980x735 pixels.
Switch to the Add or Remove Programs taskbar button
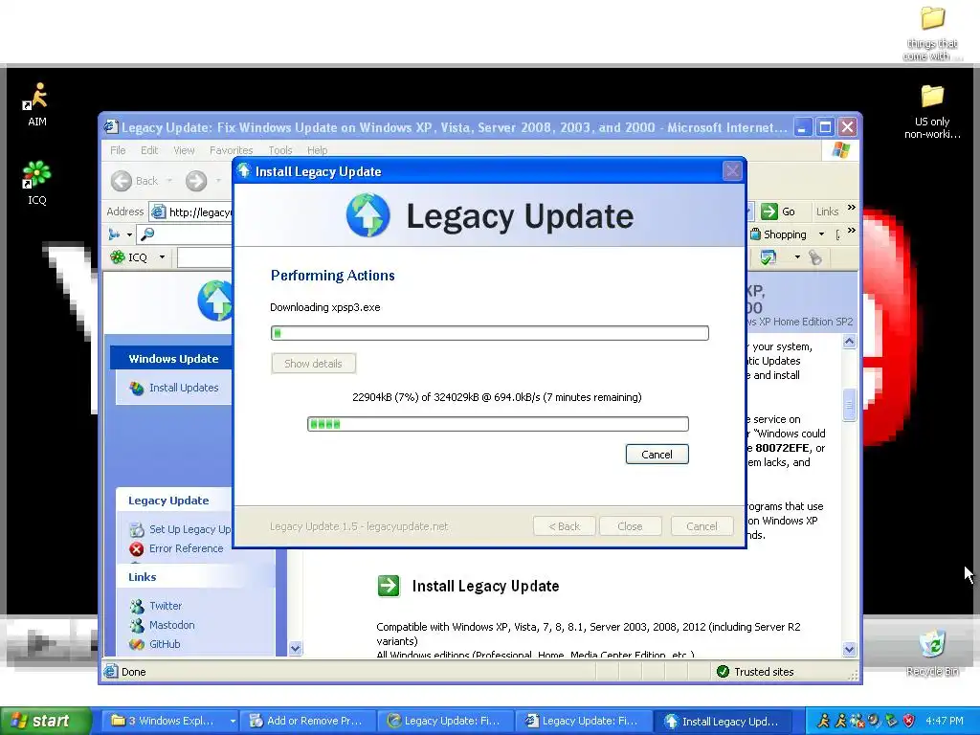(x=307, y=722)
